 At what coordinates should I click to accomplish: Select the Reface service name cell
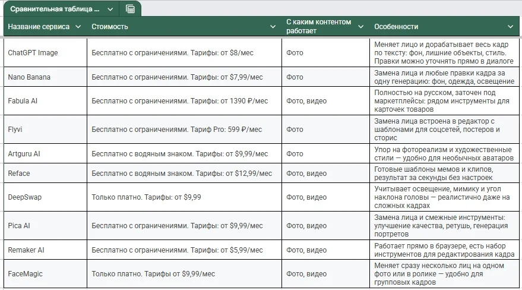[45, 173]
